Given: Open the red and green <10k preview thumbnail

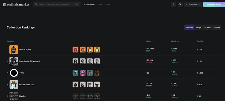Looking at the screenshot, I should coord(97,73).
